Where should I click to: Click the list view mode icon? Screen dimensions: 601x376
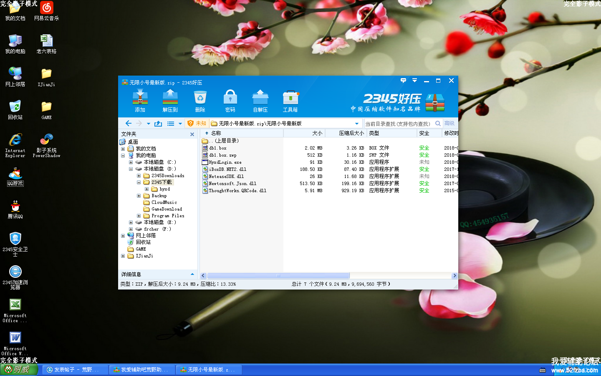click(171, 123)
